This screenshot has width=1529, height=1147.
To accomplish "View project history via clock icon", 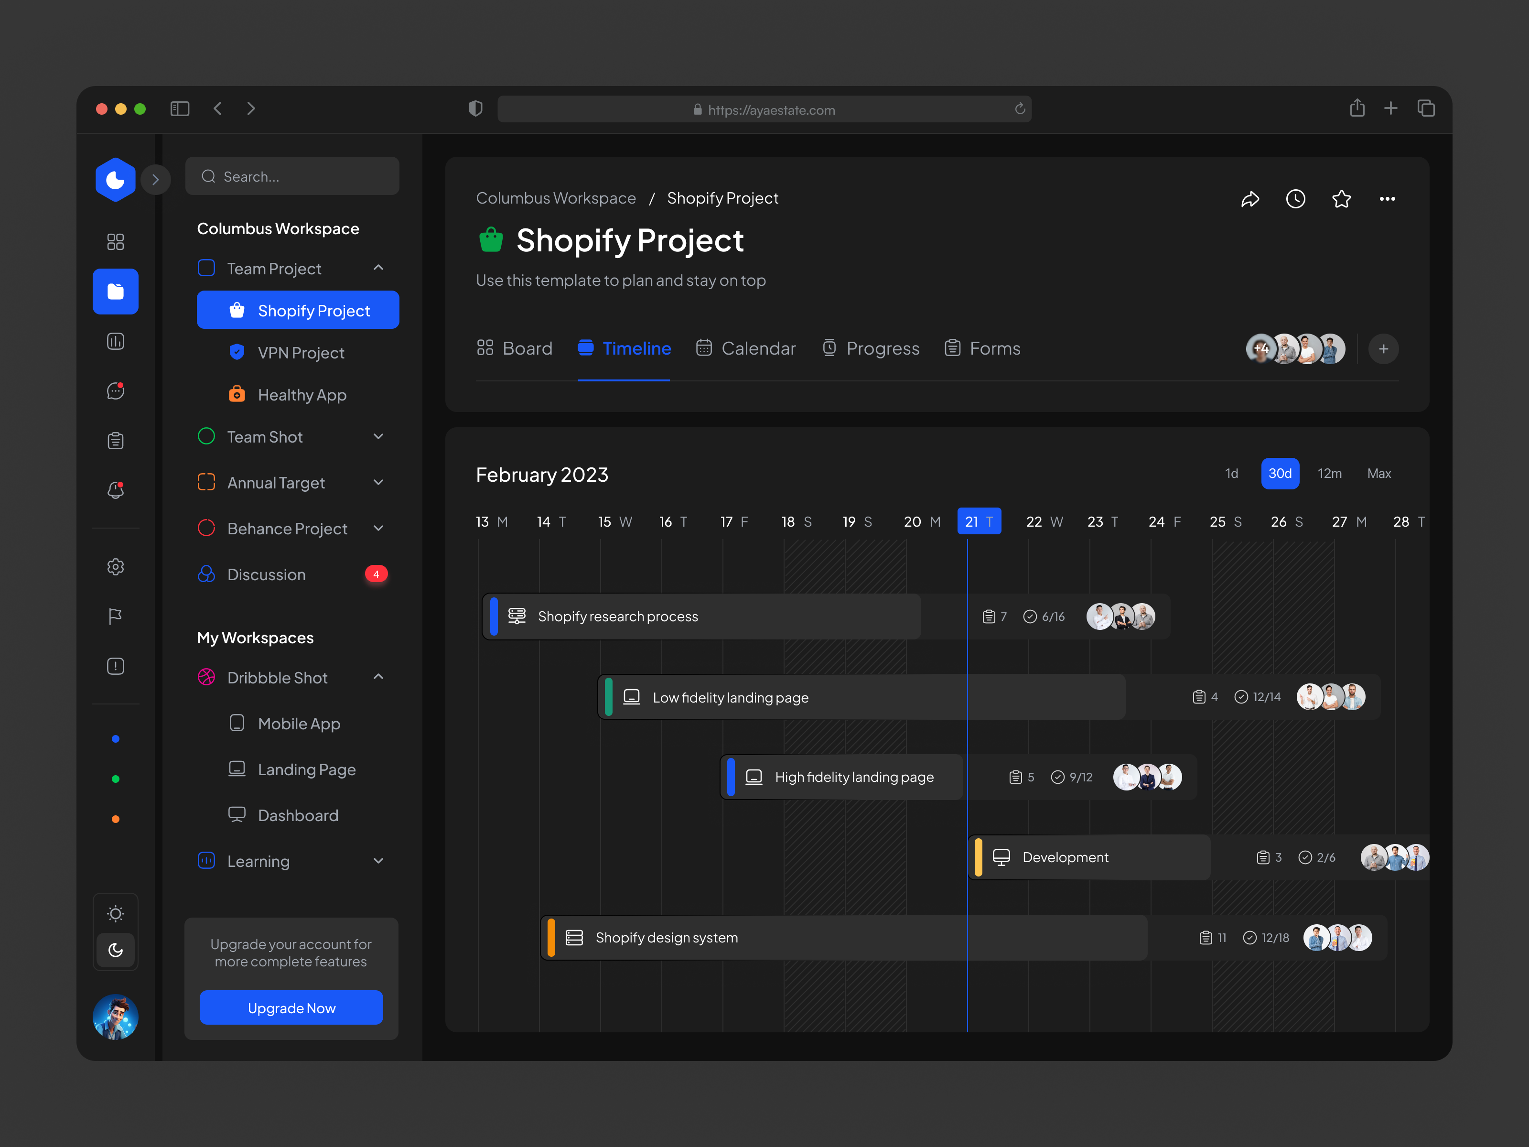I will (1296, 199).
